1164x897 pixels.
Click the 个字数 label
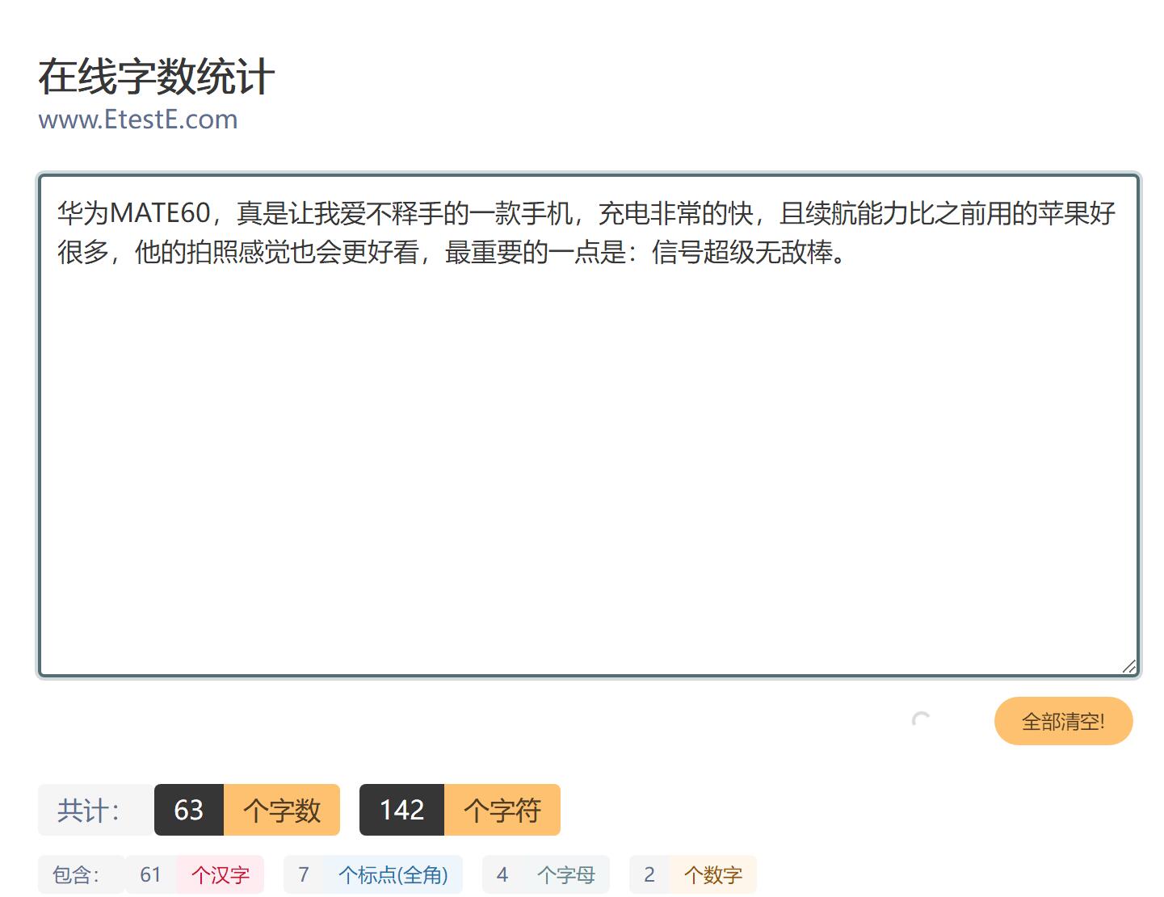pos(282,810)
